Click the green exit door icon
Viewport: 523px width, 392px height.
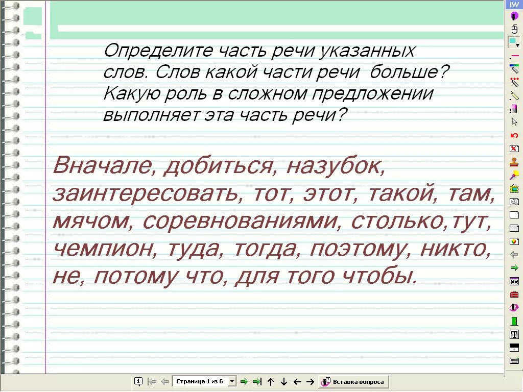(x=514, y=321)
